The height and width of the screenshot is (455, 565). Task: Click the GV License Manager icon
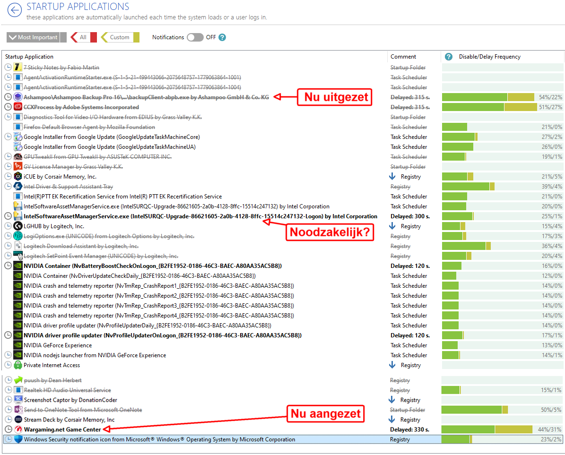(17, 167)
